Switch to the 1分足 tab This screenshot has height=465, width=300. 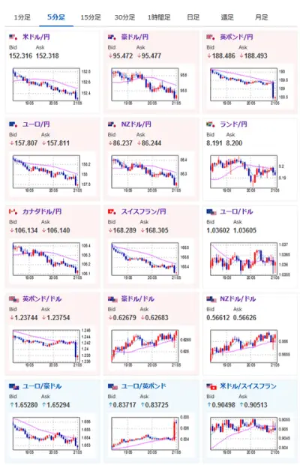22,17
